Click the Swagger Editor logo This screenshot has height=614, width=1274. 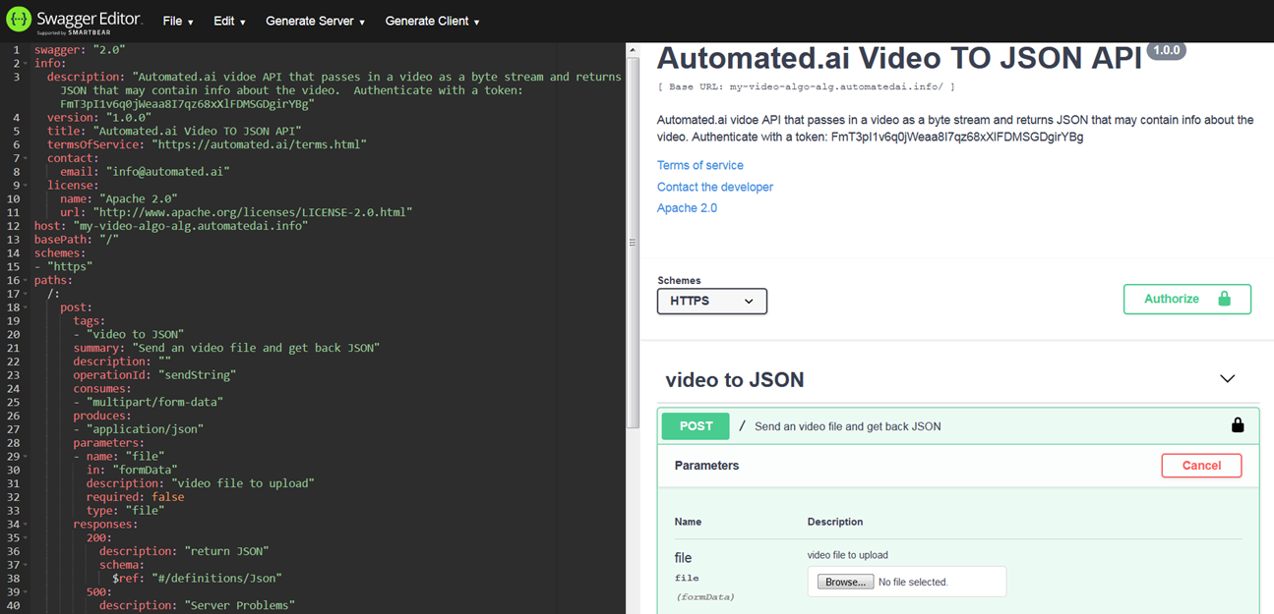[x=75, y=21]
